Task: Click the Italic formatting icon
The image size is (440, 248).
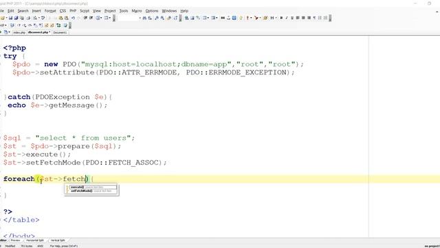Action: click(x=287, y=18)
